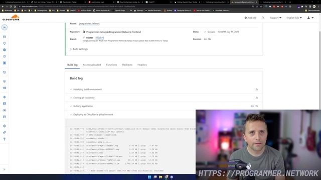Click the globe icon in the sidebar
This screenshot has width=321, height=180.
(x=5, y=50)
